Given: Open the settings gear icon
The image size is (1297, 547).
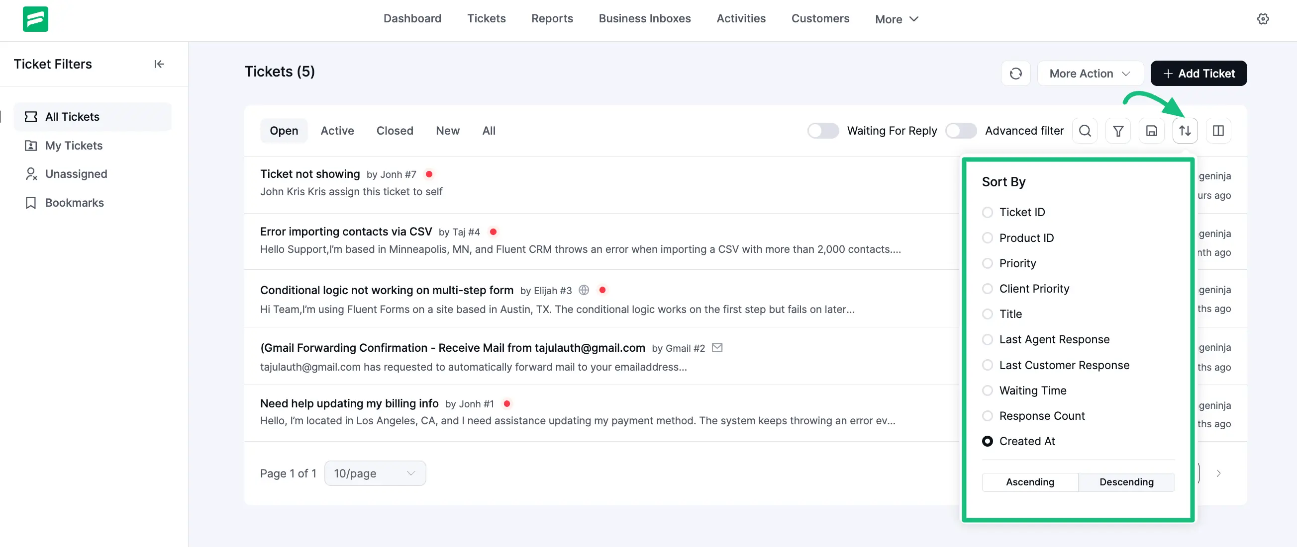Looking at the screenshot, I should point(1263,18).
